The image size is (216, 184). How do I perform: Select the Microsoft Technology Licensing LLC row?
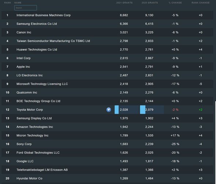107,84
